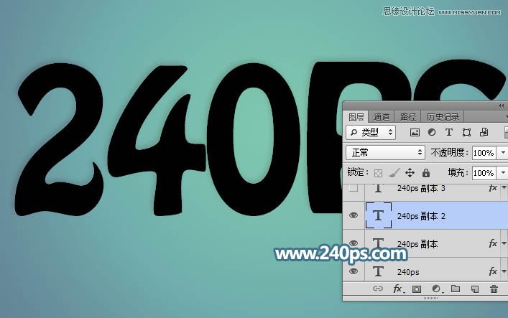Filter for type layers T icon
The width and height of the screenshot is (508, 318).
tap(449, 133)
